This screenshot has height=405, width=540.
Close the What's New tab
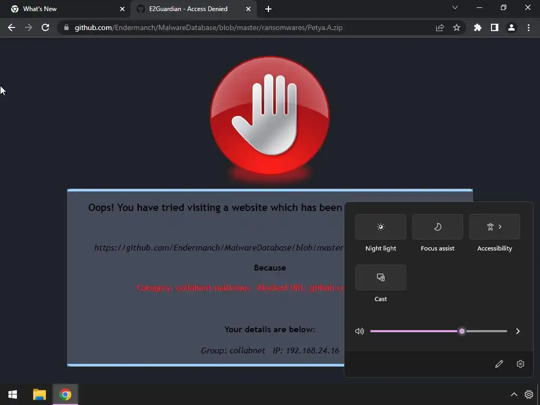[x=122, y=9]
